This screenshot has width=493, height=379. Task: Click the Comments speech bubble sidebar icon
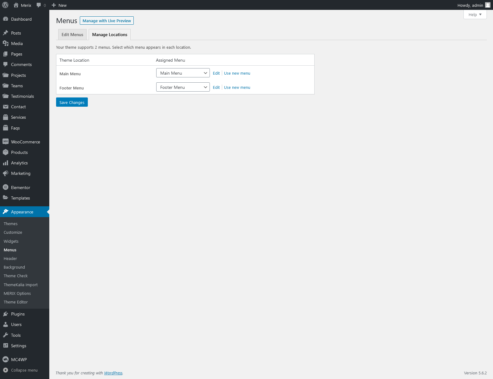click(6, 64)
